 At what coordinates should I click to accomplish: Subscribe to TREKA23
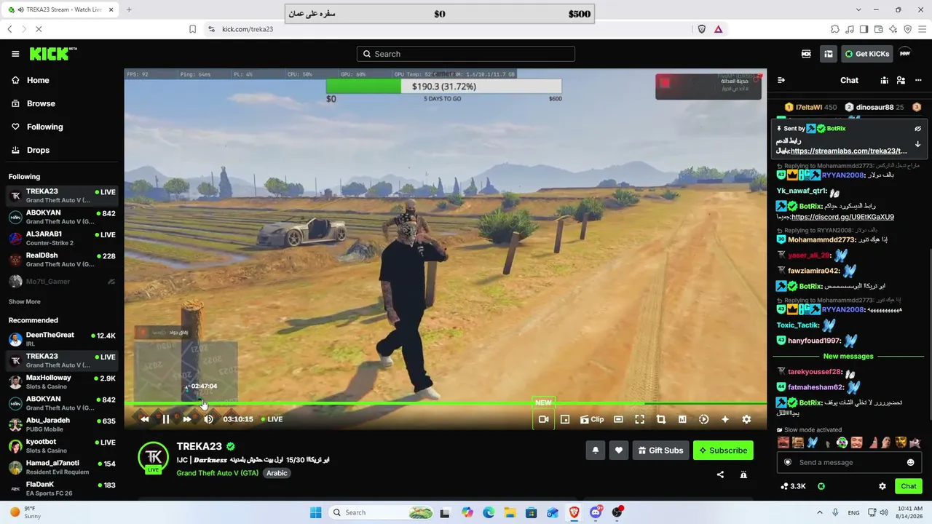(x=723, y=450)
